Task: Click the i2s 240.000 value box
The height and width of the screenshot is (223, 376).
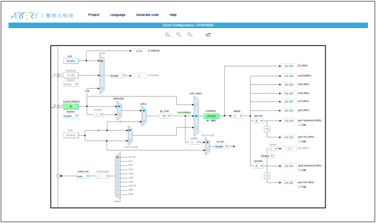Action: click(x=289, y=66)
